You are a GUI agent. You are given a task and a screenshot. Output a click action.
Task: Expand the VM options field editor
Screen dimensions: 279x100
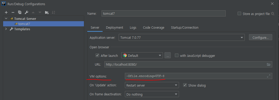pyautogui.click(x=269, y=76)
